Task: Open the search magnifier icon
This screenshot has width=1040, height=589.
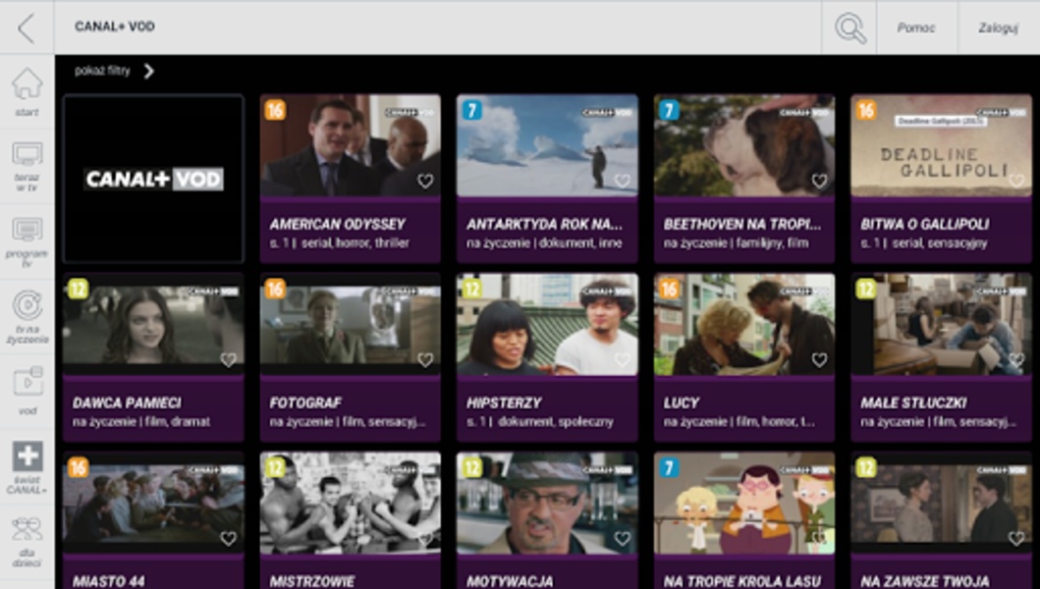Action: pyautogui.click(x=849, y=27)
